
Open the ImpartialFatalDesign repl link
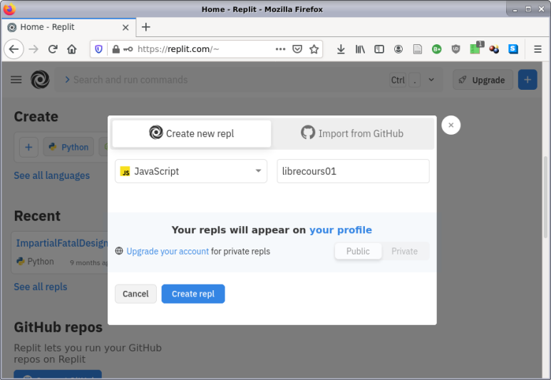pos(62,243)
